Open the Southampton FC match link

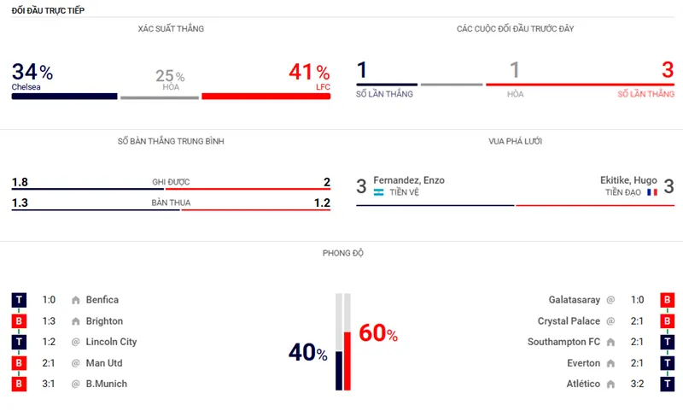tap(563, 342)
